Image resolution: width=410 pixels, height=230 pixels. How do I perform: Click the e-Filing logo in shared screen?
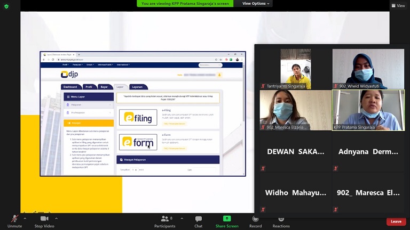tap(138, 117)
